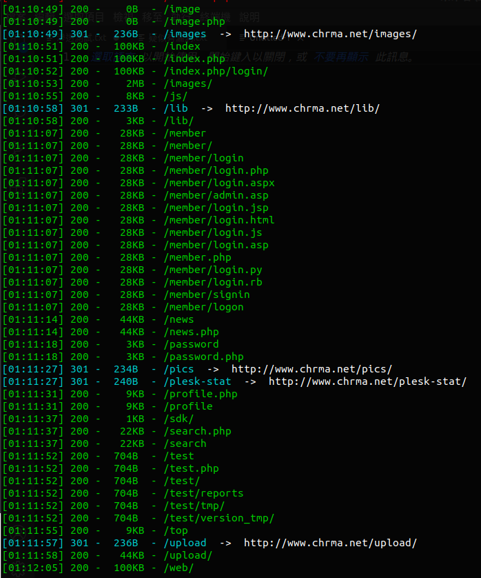Screen dimensions: 481x578
Task: Click the [01:12:05] timestamp
Action: 33,568
